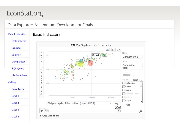
Task: Click the Brazil tooltip label
Action: (x=96, y=55)
